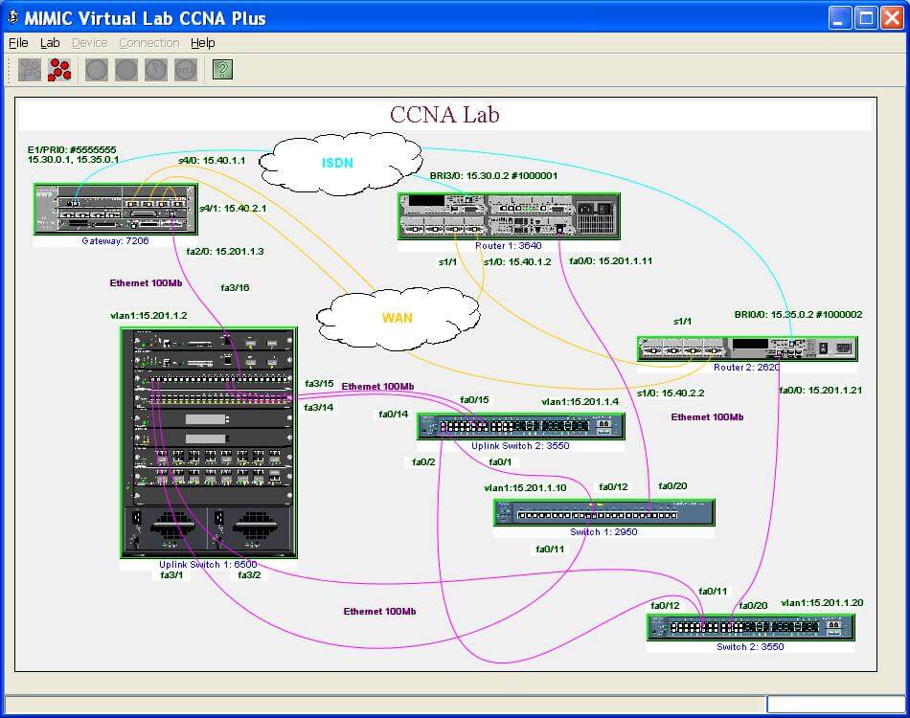The width and height of the screenshot is (910, 718).
Task: Click the 'Router 2: 2620' label
Action: click(746, 367)
